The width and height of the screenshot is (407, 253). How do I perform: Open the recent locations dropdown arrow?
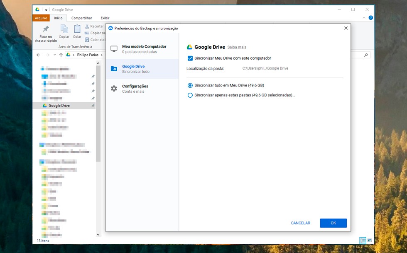[54, 55]
